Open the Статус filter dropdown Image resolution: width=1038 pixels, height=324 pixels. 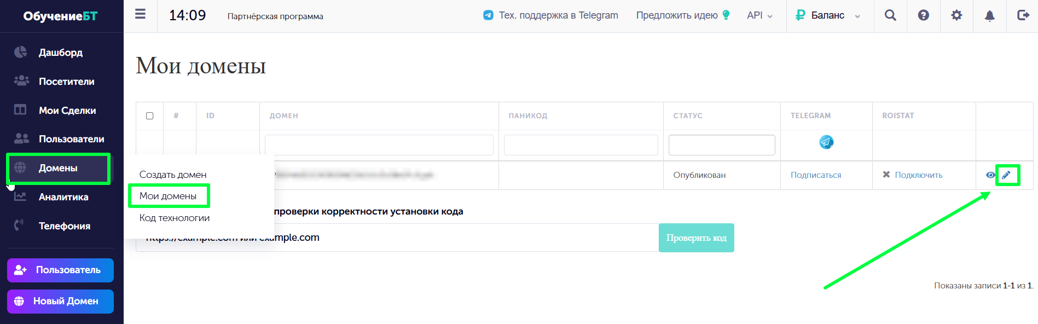click(722, 145)
